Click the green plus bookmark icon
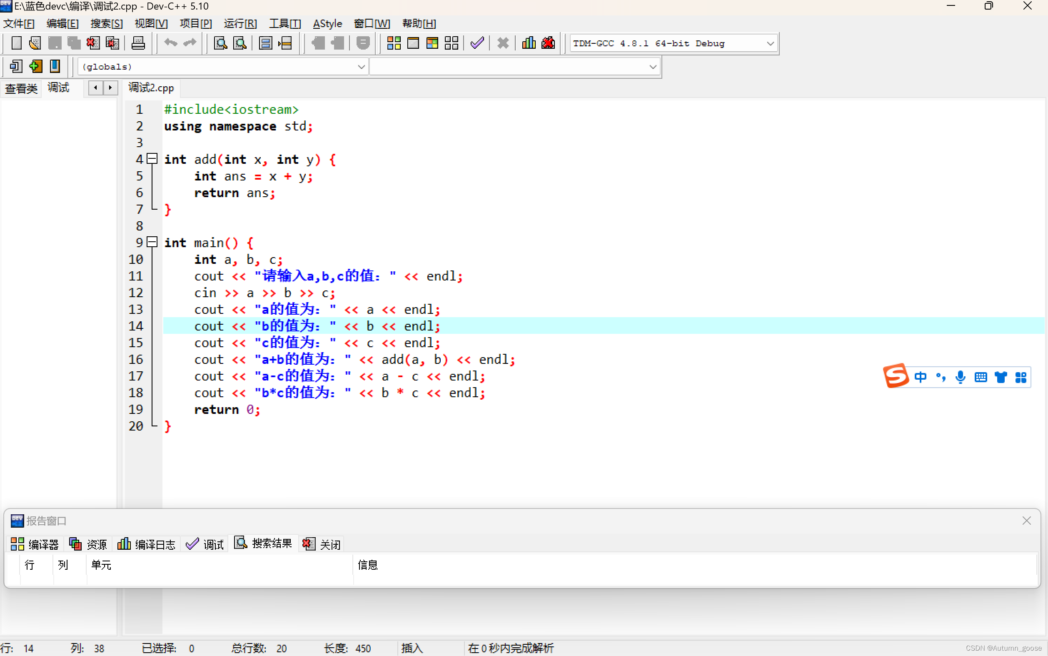 [x=35, y=66]
